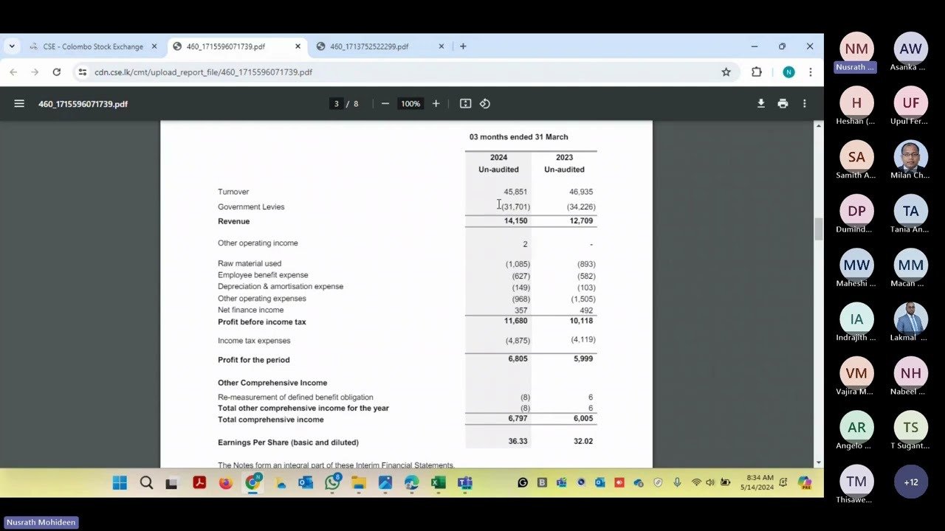Click the browser back navigation button
This screenshot has width=945, height=531.
13,72
